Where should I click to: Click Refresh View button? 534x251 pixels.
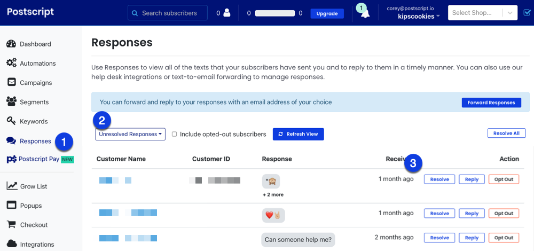(299, 134)
